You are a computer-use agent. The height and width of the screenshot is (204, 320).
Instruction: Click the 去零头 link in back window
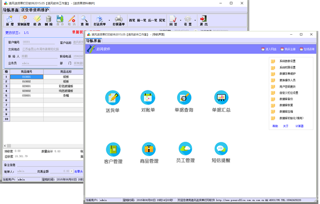coord(78,171)
